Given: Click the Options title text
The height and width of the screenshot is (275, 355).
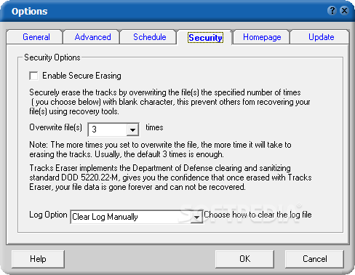Looking at the screenshot, I should click(29, 11).
